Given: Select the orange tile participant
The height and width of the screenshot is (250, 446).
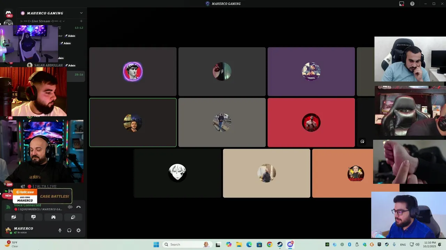Looking at the screenshot, I should [356, 173].
